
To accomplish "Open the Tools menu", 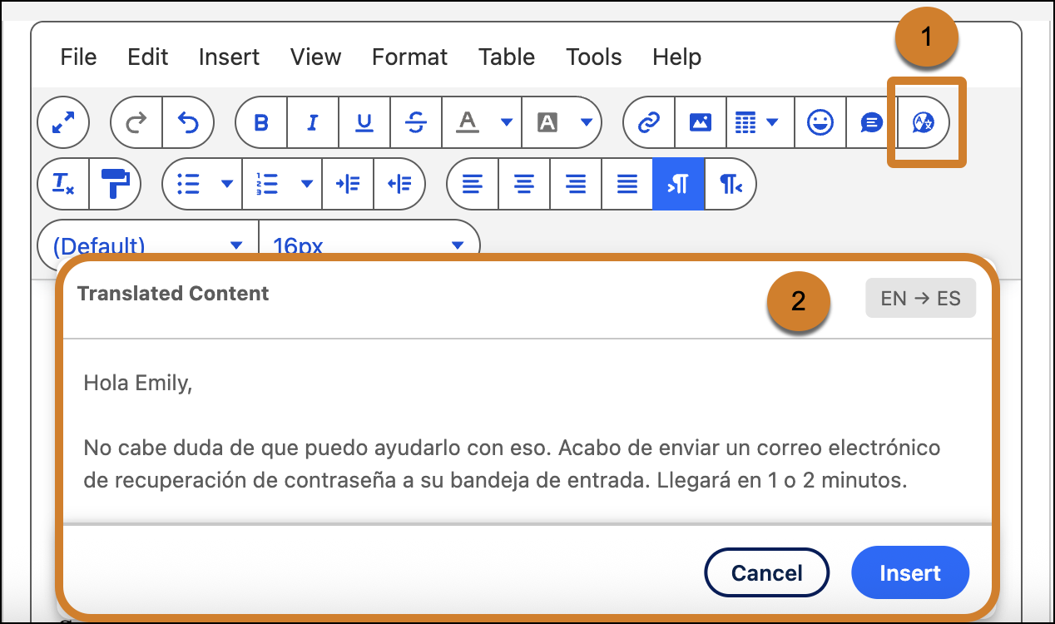I will tap(594, 57).
